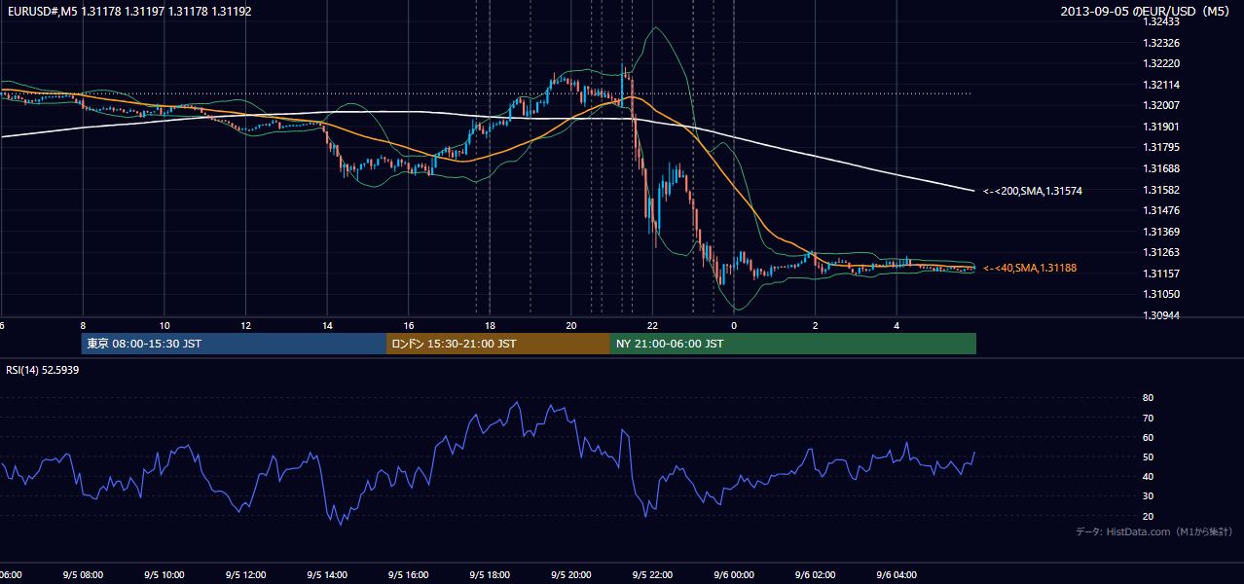Click the <-<200,SMA,1.31574 line label
Viewport: 1244px width, 584px height.
click(1033, 191)
